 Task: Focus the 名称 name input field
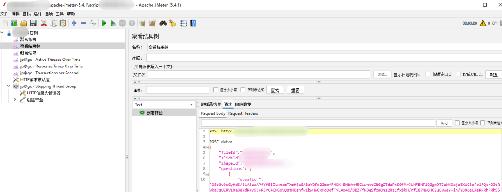pos(324,47)
